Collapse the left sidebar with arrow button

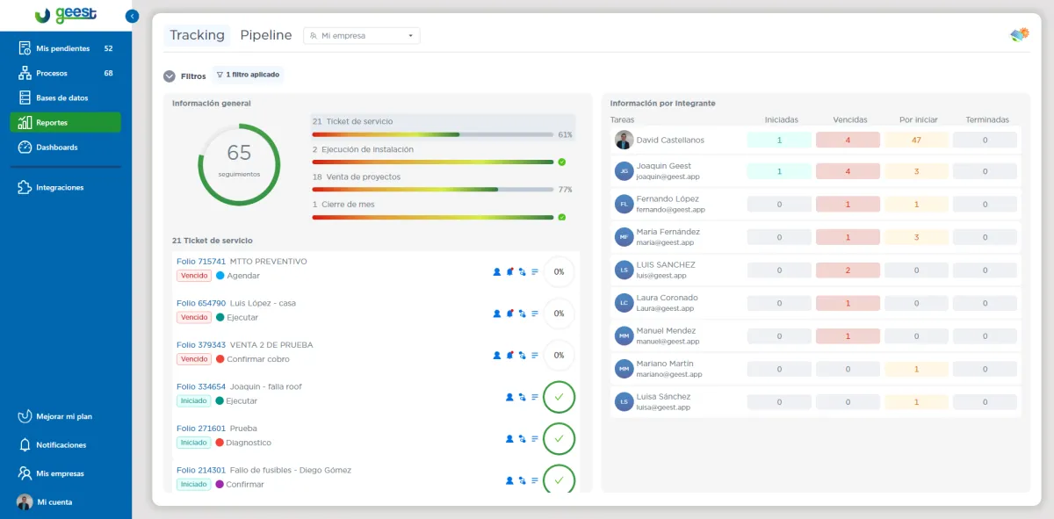133,16
